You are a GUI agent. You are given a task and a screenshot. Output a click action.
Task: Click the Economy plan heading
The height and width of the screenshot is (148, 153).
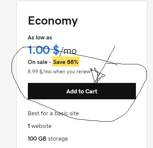click(53, 21)
